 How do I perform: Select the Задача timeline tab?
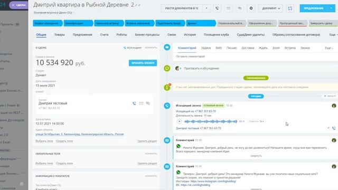(205, 48)
